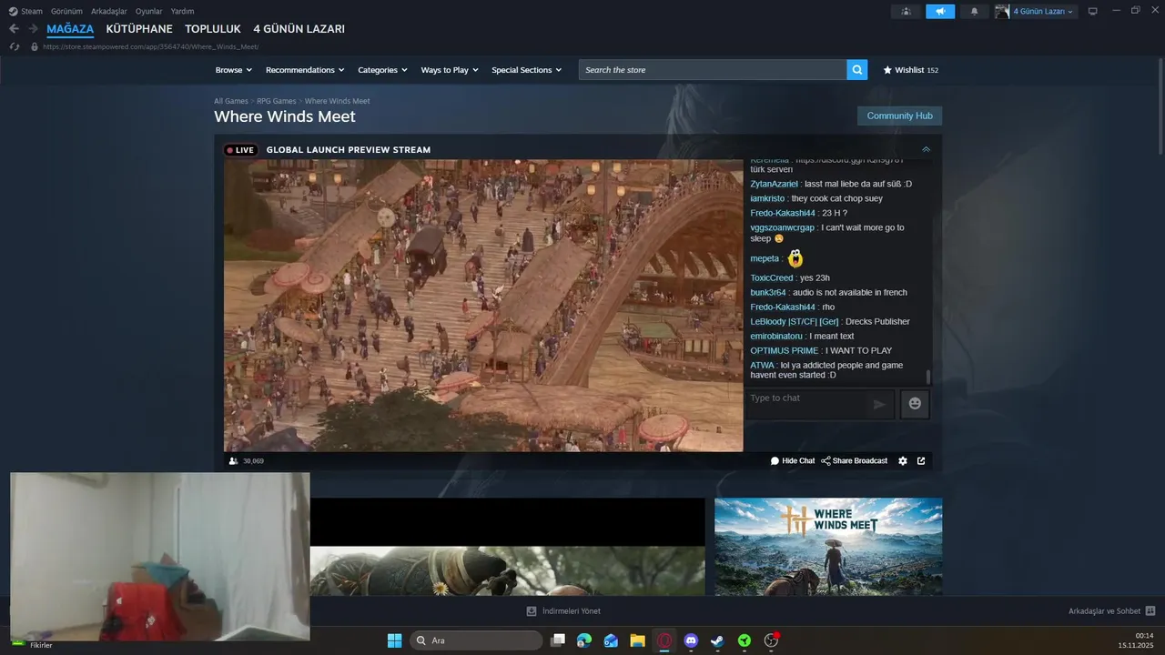Open broadcast settings gear
Viewport: 1165px width, 655px height.
click(903, 461)
